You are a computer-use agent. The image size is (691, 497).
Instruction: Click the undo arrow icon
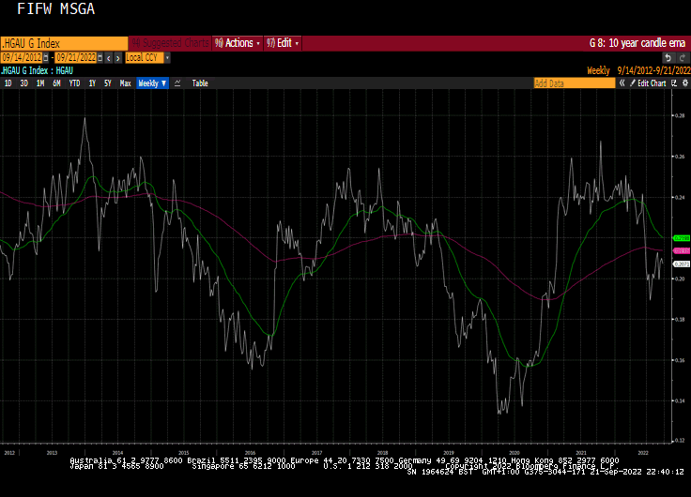pos(669,58)
